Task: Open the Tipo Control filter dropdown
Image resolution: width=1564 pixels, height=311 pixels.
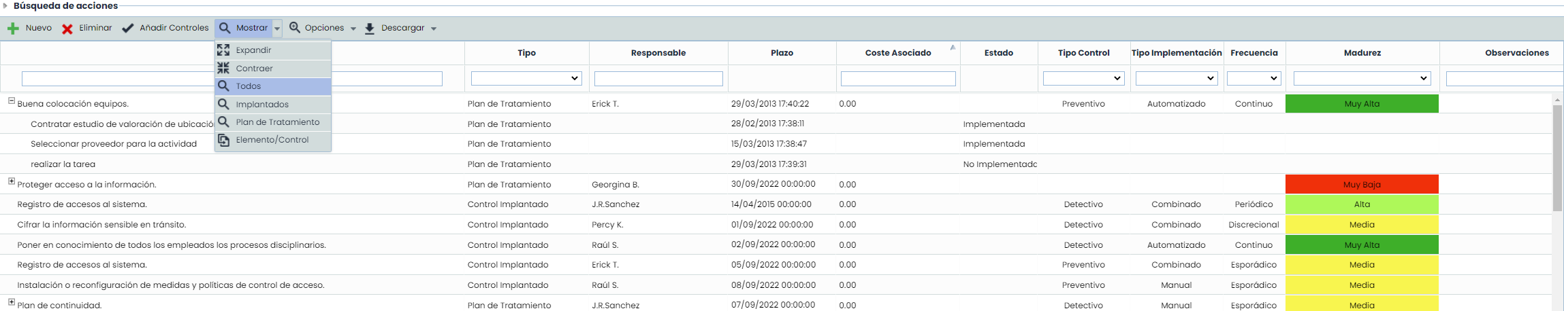Action: point(1083,79)
